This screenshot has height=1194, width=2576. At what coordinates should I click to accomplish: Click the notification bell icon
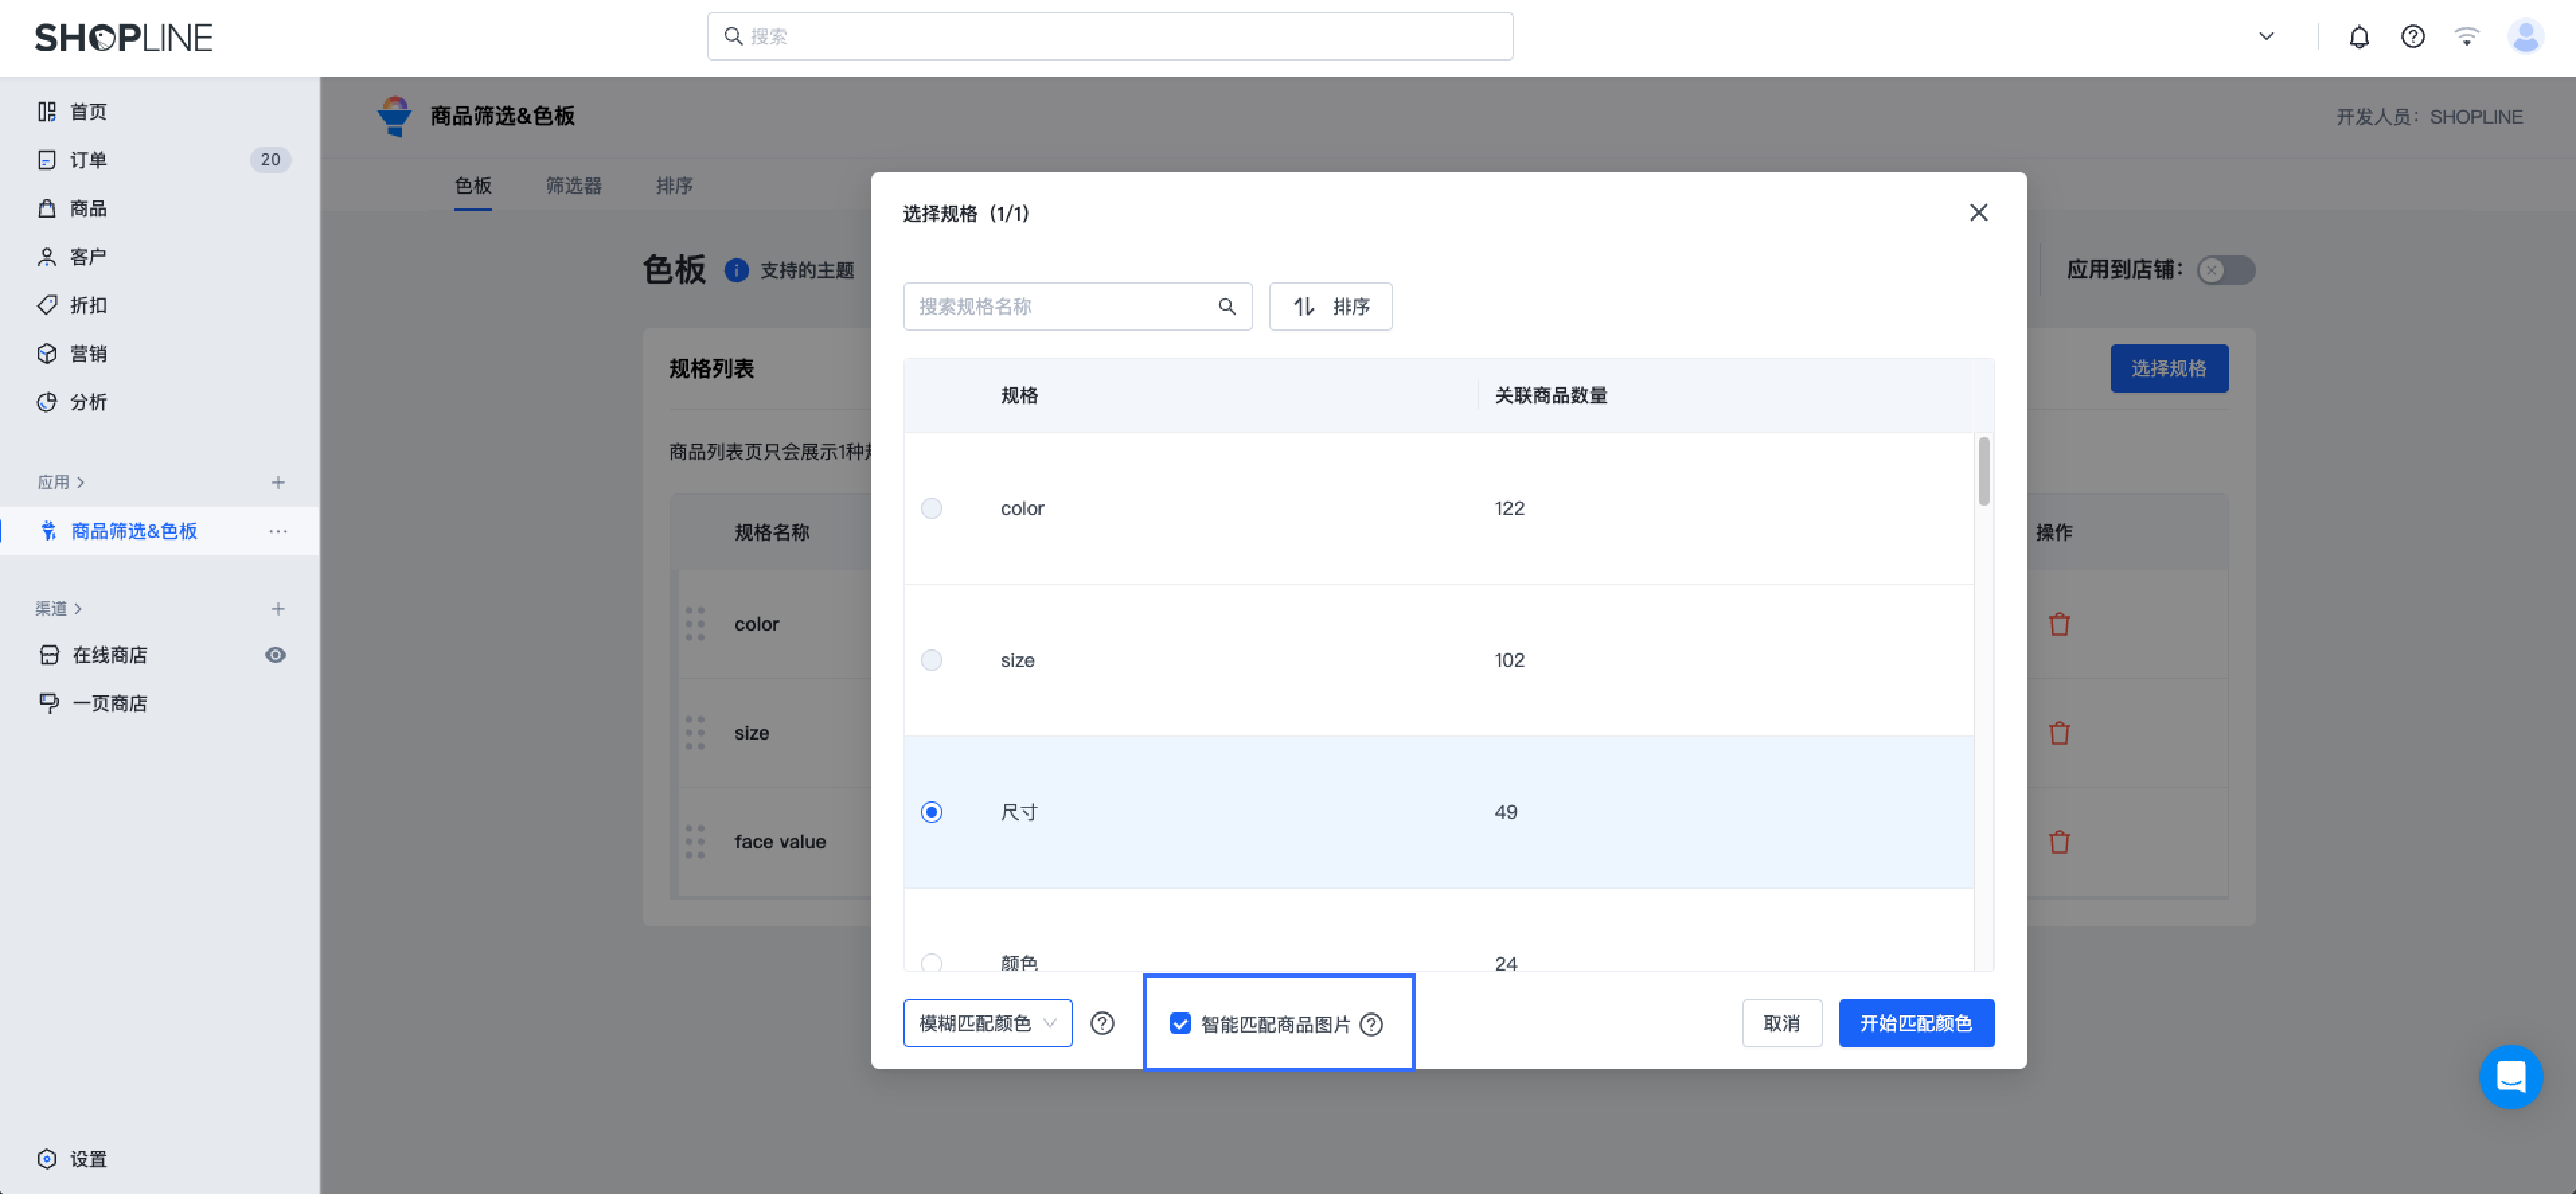coord(2358,37)
